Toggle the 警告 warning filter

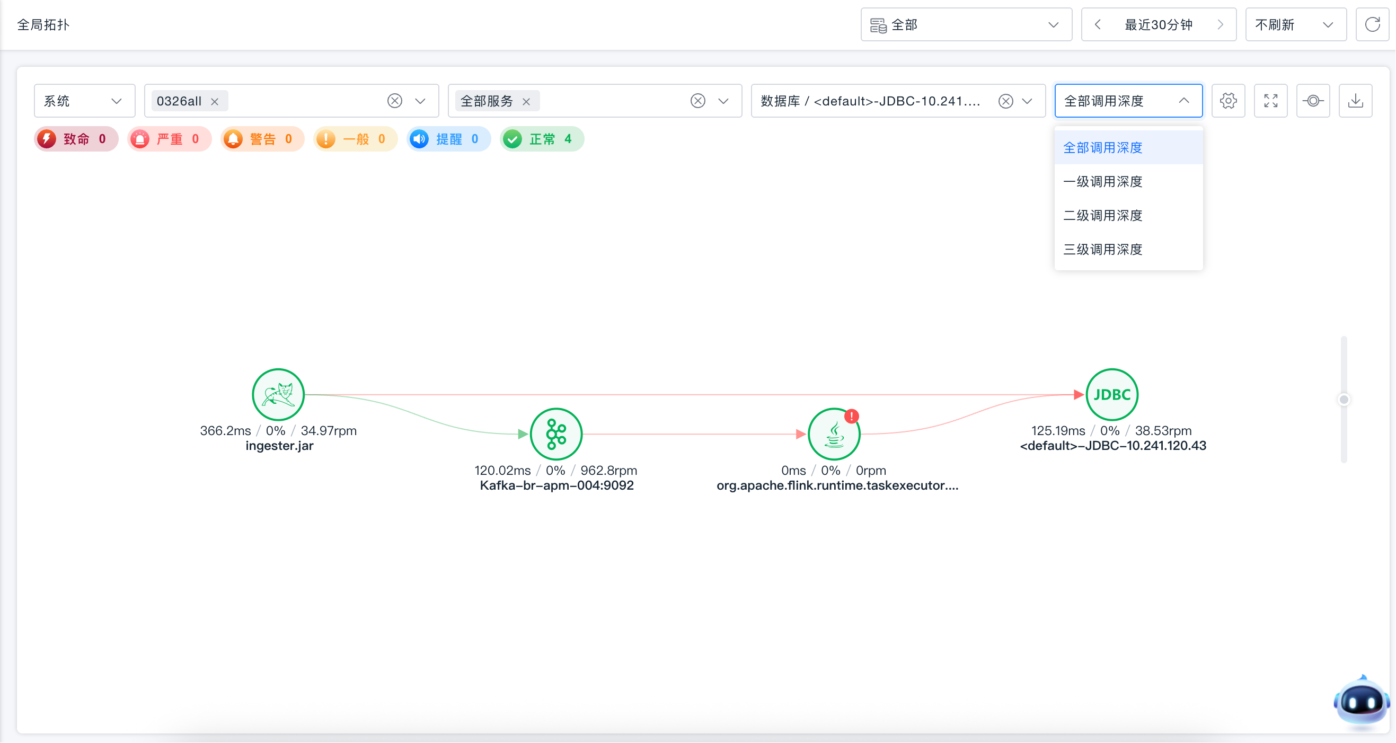262,139
